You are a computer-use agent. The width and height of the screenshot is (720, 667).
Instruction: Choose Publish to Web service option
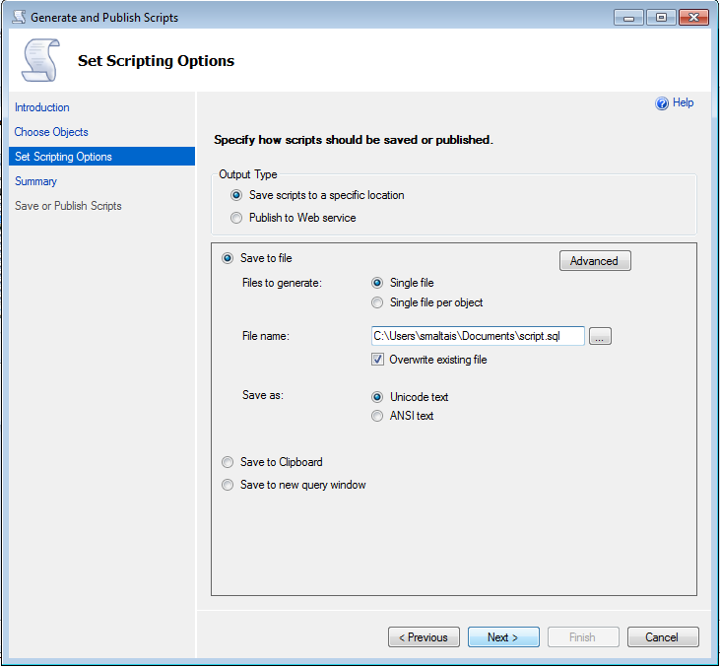point(236,218)
